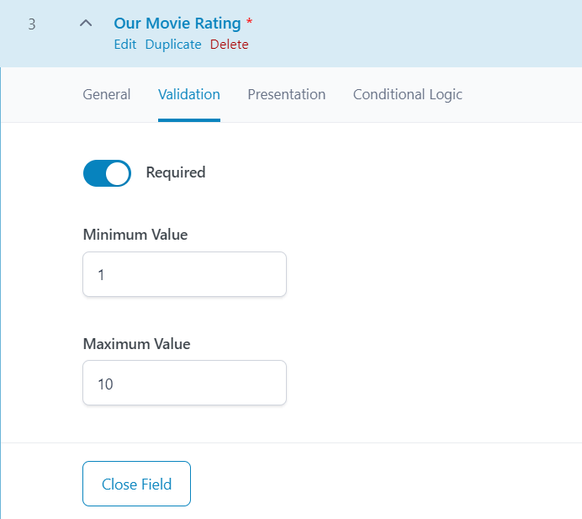Select the Validation tab

coord(188,94)
